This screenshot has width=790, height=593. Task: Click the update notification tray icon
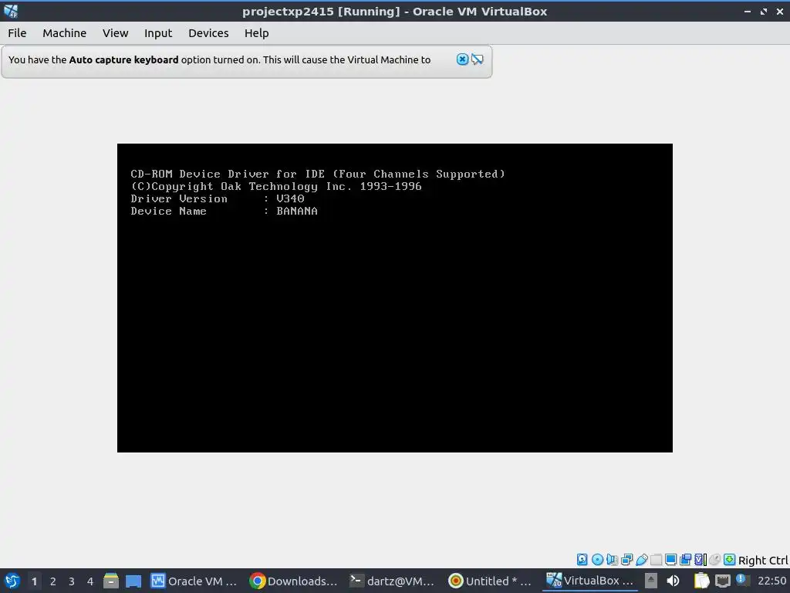[741, 579]
